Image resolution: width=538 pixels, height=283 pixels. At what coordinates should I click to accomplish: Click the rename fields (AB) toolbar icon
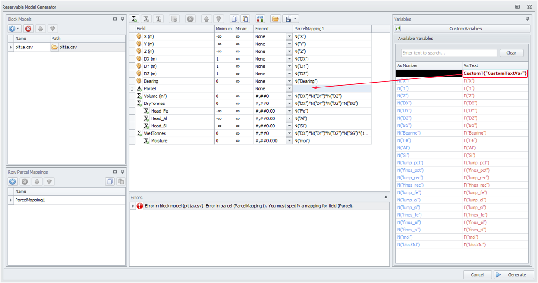pyautogui.click(x=260, y=19)
